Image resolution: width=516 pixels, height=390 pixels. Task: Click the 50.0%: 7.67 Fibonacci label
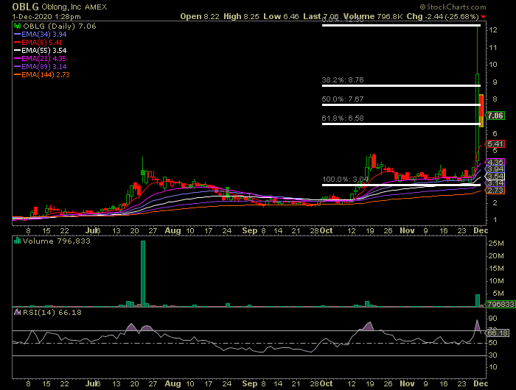(x=343, y=99)
